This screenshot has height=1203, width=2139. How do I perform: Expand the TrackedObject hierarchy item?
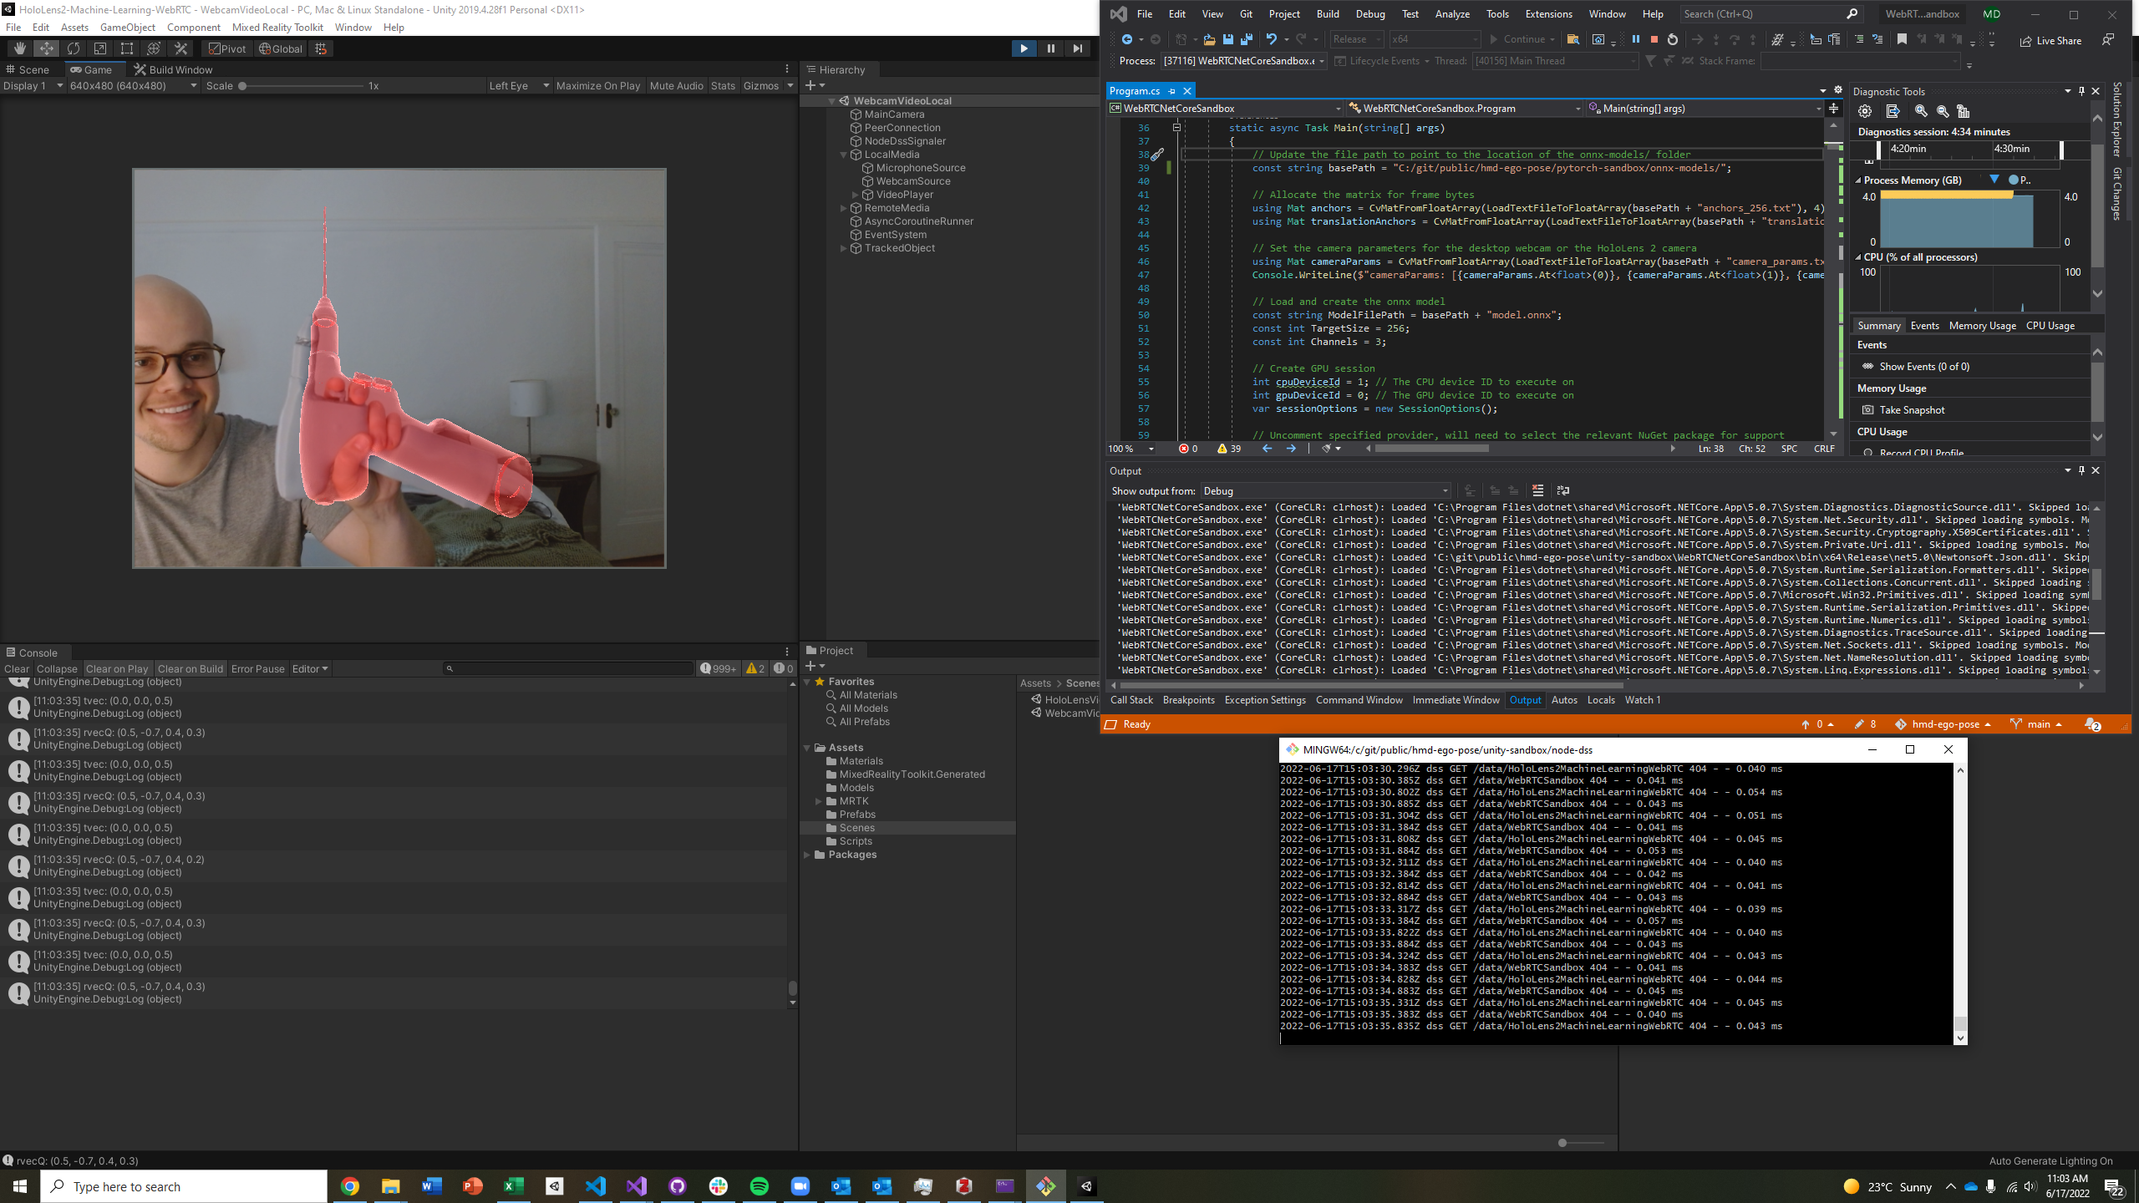[x=843, y=248]
